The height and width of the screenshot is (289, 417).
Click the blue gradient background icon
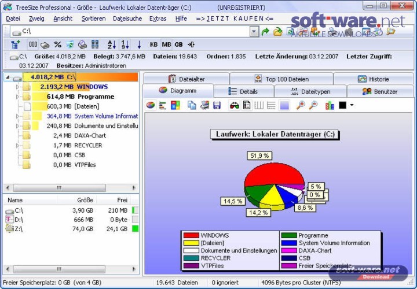pyautogui.click(x=284, y=105)
